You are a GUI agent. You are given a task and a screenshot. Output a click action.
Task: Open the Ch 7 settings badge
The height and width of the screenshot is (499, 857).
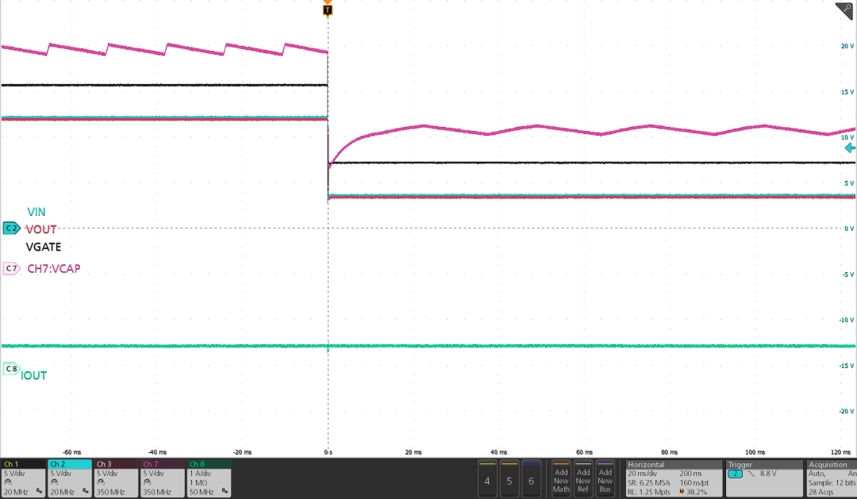click(161, 478)
